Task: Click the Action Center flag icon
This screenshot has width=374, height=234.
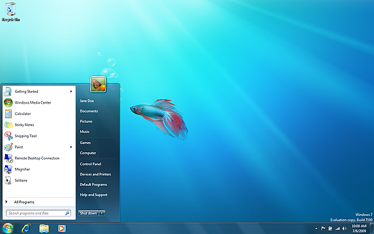Action: coord(323,228)
